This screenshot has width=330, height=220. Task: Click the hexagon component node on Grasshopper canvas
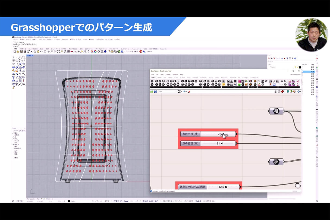[x=276, y=162]
